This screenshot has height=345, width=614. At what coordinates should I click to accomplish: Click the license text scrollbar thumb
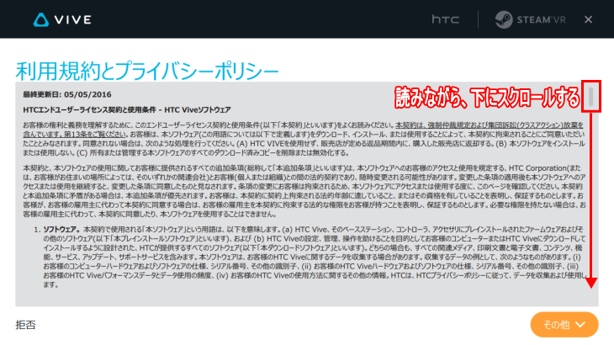[591, 96]
